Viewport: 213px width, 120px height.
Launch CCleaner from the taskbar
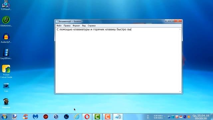pos(25,117)
